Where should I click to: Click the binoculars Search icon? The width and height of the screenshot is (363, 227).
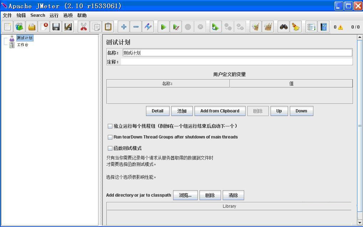tap(283, 27)
